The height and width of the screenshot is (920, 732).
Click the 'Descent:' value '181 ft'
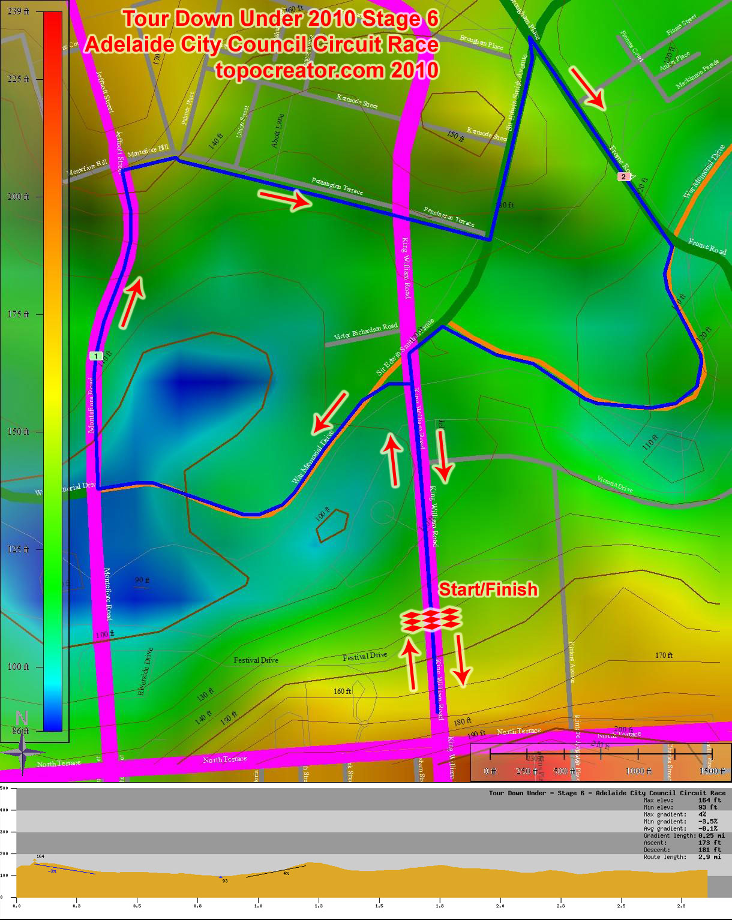[710, 850]
